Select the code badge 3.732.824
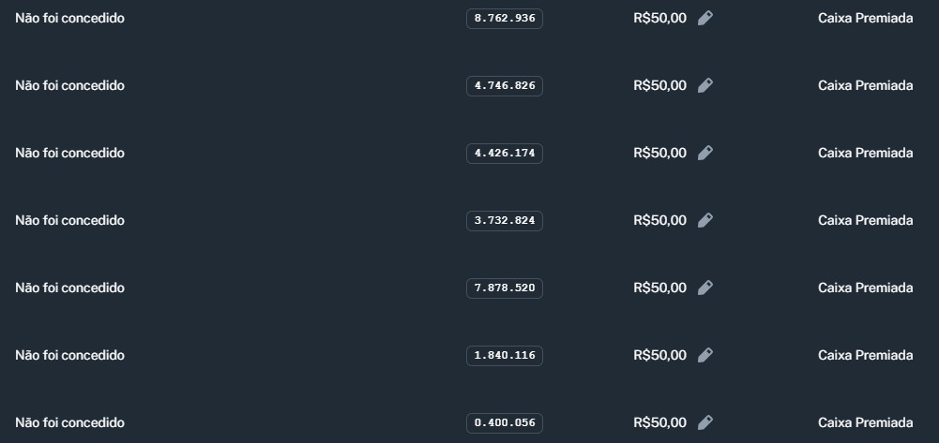Screen dimensions: 939x443 pyautogui.click(x=505, y=220)
